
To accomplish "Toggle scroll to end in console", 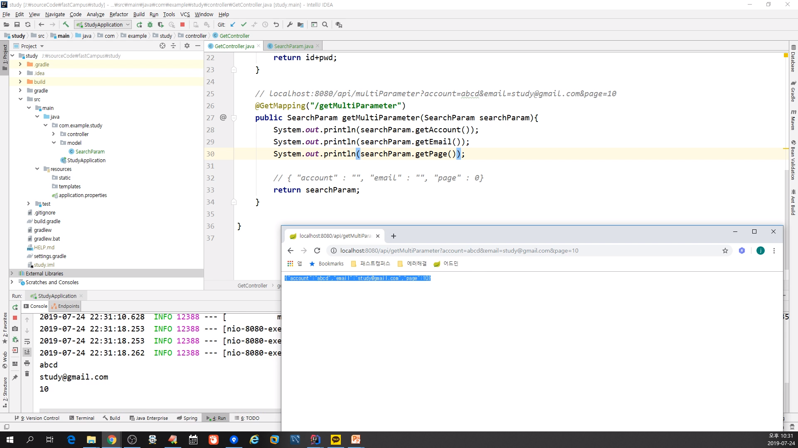I will pyautogui.click(x=27, y=352).
